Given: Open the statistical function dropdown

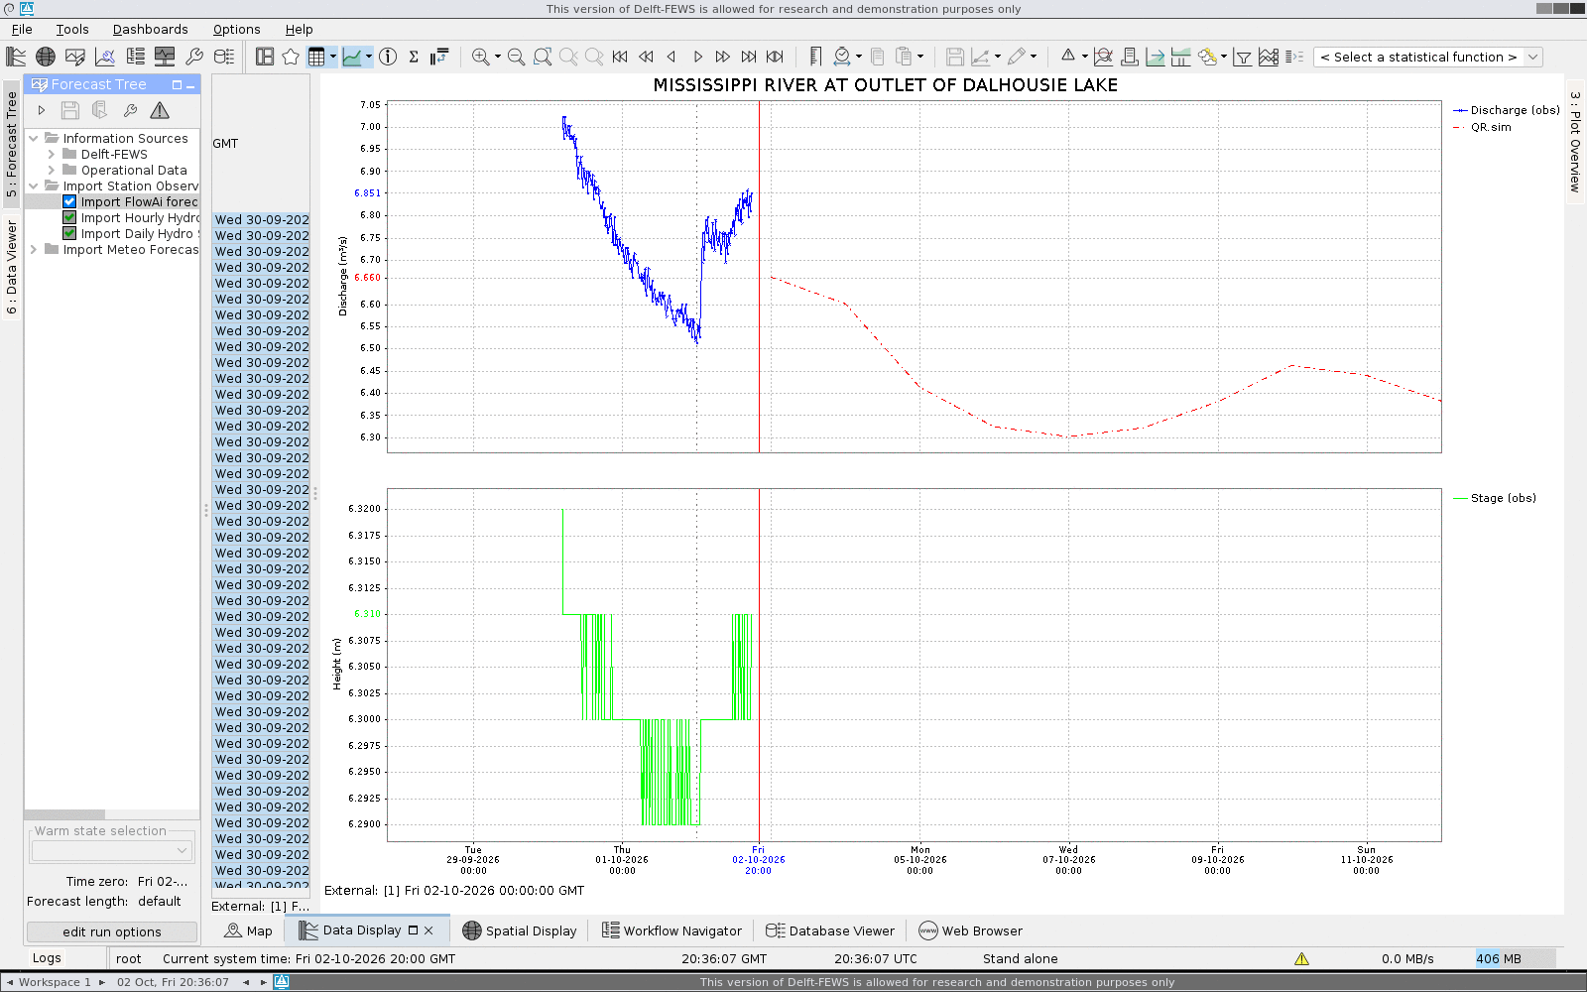Looking at the screenshot, I should coord(1427,57).
